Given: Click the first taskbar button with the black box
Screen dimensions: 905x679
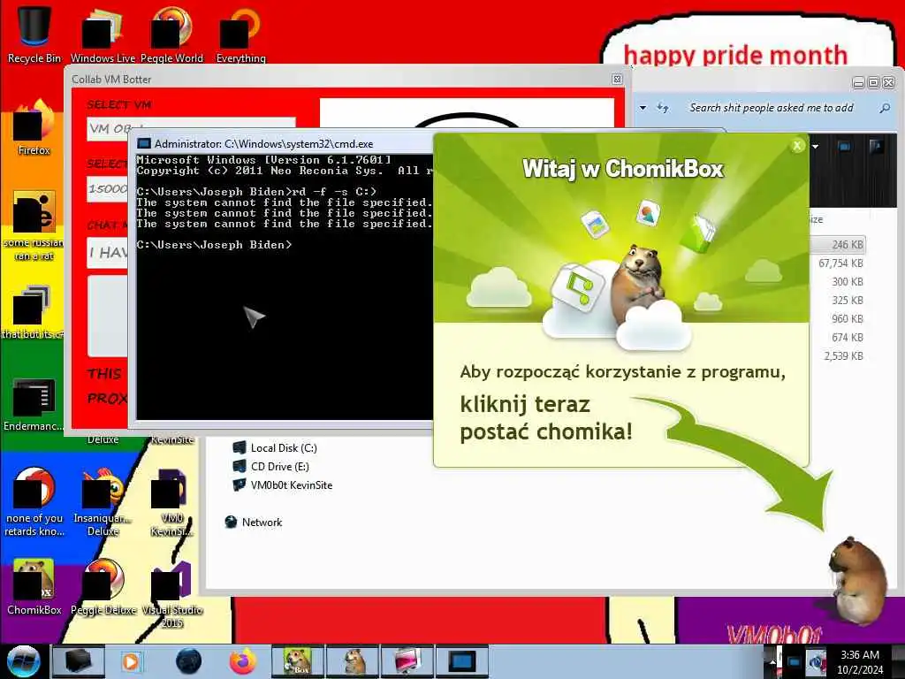Looking at the screenshot, I should click(79, 661).
